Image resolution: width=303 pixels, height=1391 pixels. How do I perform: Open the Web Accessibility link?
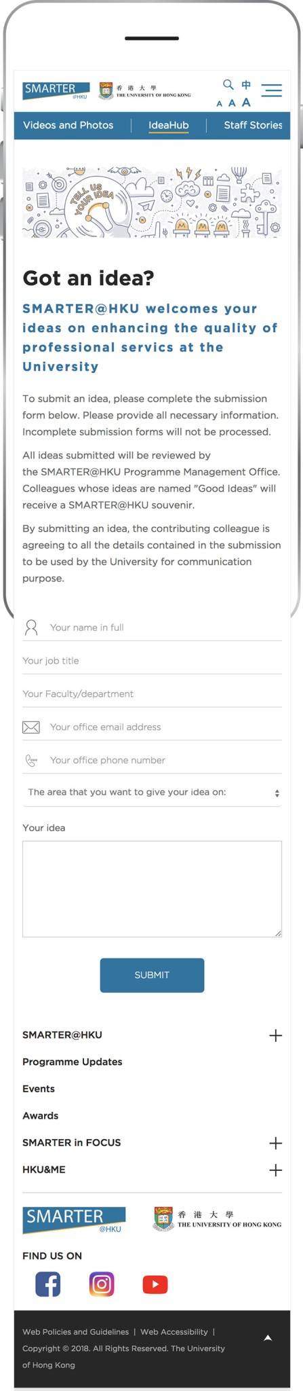[x=174, y=1332]
